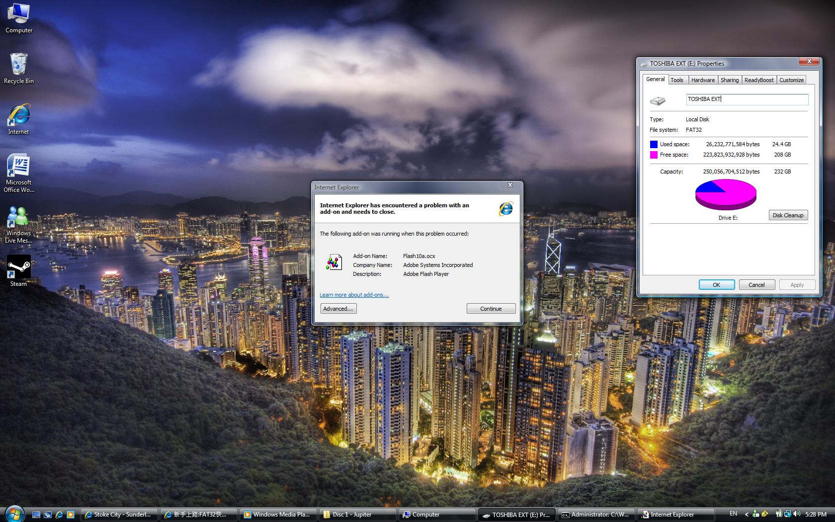835x522 pixels.
Task: Open the Computer desktop icon
Action: 19,18
